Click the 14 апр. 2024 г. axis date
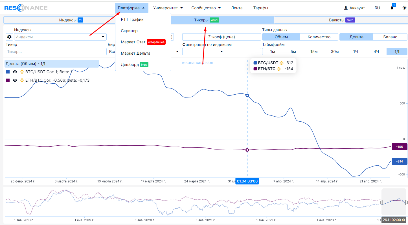This screenshot has width=408, height=225. pos(327,181)
